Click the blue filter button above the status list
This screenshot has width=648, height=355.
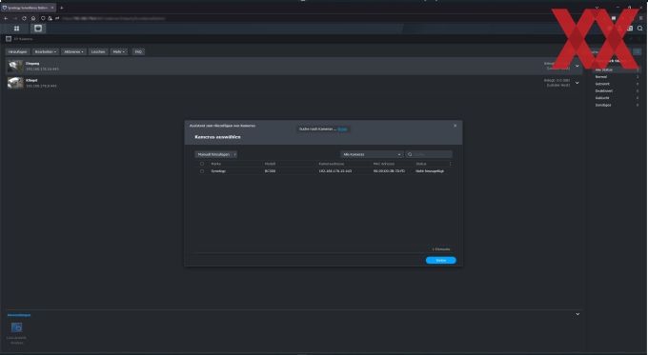click(637, 51)
